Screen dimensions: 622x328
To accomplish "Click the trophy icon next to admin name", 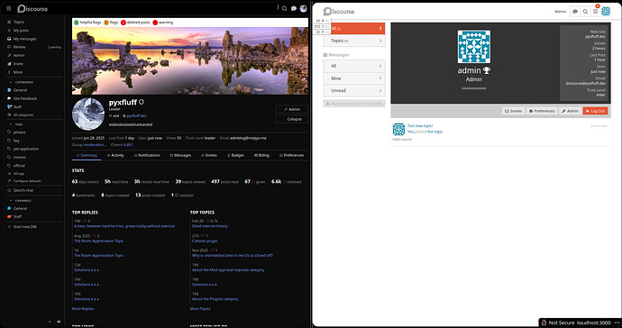I will (487, 70).
